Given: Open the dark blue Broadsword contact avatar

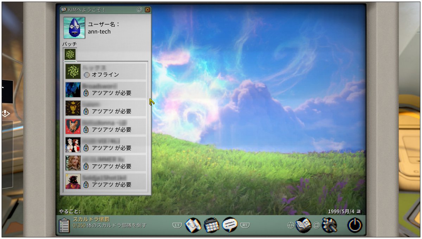Looking at the screenshot, I should (73, 90).
